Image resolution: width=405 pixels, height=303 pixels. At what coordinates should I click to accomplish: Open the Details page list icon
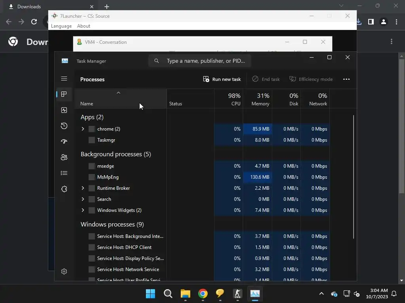tap(64, 173)
